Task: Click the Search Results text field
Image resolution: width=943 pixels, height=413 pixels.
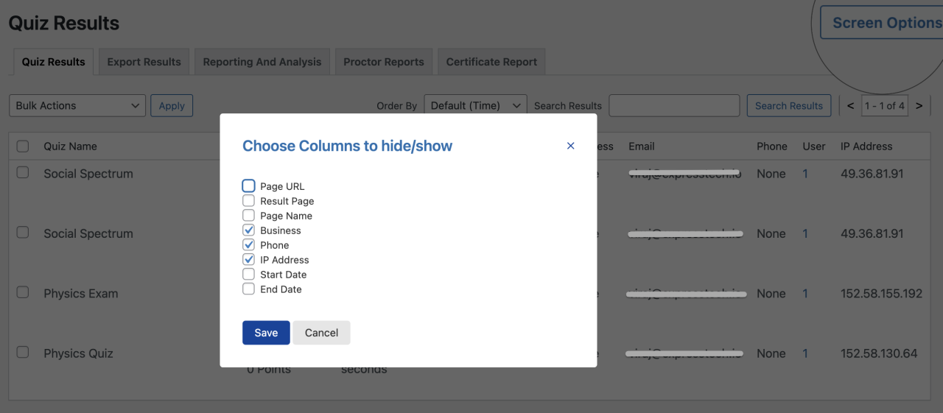Action: click(x=674, y=105)
